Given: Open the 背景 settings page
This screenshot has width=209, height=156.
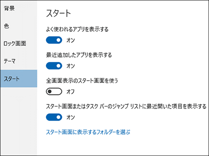Looking at the screenshot, I should [18, 8].
